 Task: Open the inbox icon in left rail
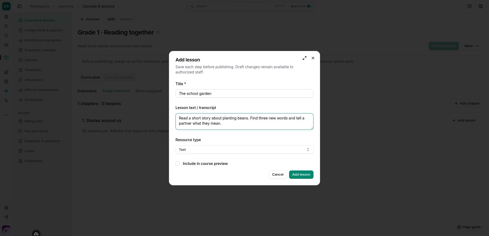click(6, 45)
